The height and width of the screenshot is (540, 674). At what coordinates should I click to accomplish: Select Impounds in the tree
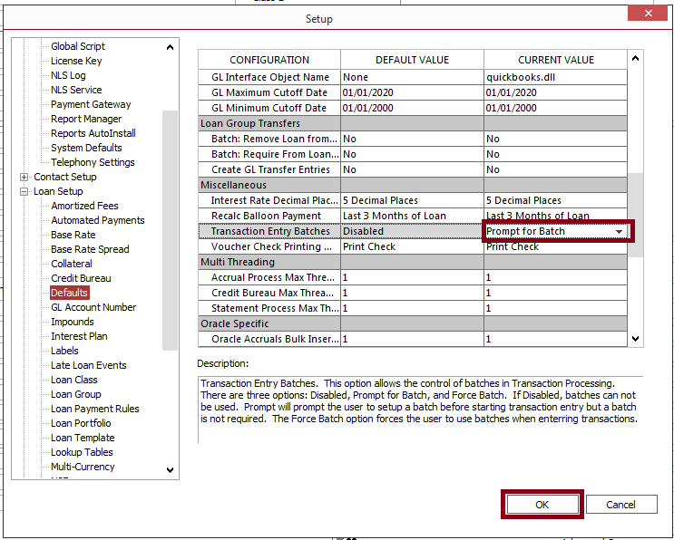(x=73, y=322)
